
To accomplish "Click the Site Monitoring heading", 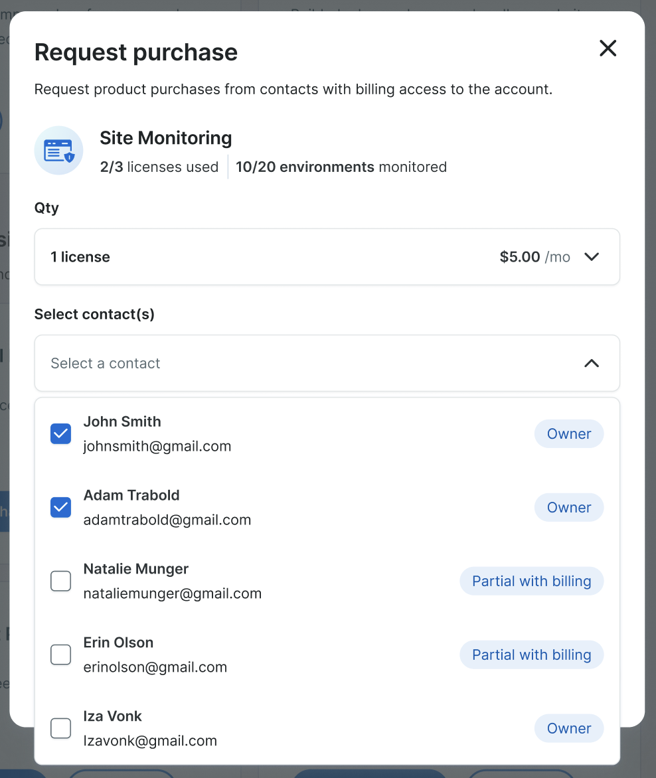I will [x=166, y=138].
